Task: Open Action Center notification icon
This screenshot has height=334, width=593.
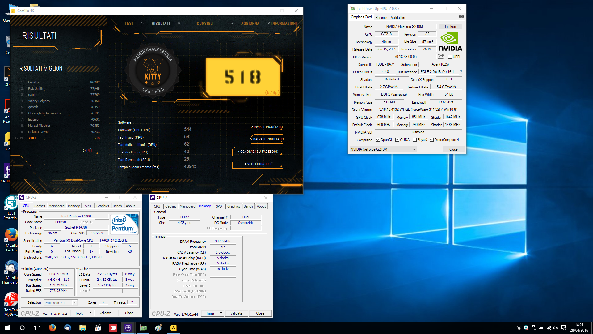Action: tap(563, 328)
